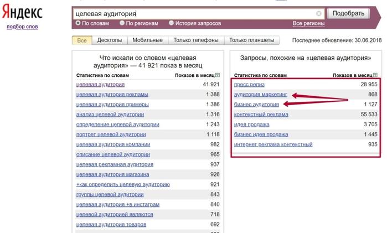Click the right 'Статистика по словам' header
This screenshot has width=387, height=233.
pos(260,75)
